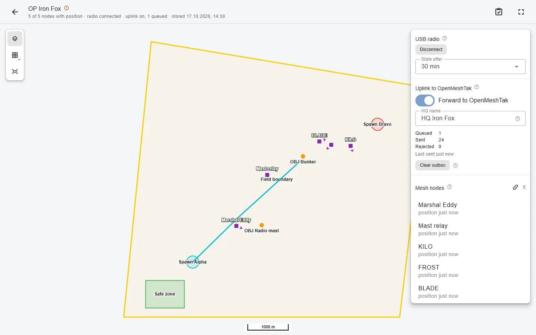Disconnect the USB radio
Viewport: 536px width, 335px height.
(x=431, y=50)
